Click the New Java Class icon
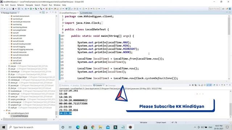The image size is (232, 130). (50, 9)
